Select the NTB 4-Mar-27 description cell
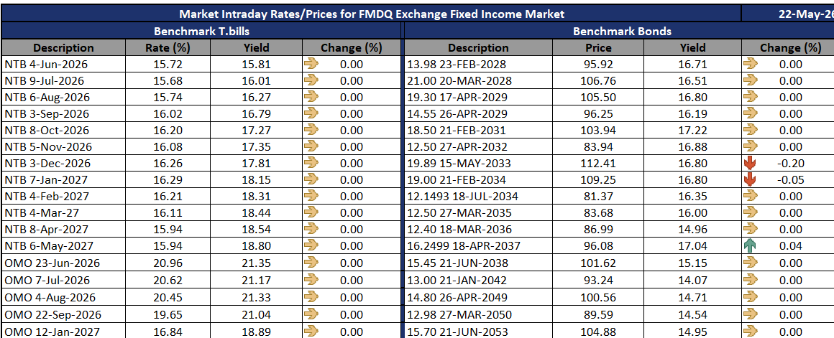The image size is (834, 338). (63, 213)
